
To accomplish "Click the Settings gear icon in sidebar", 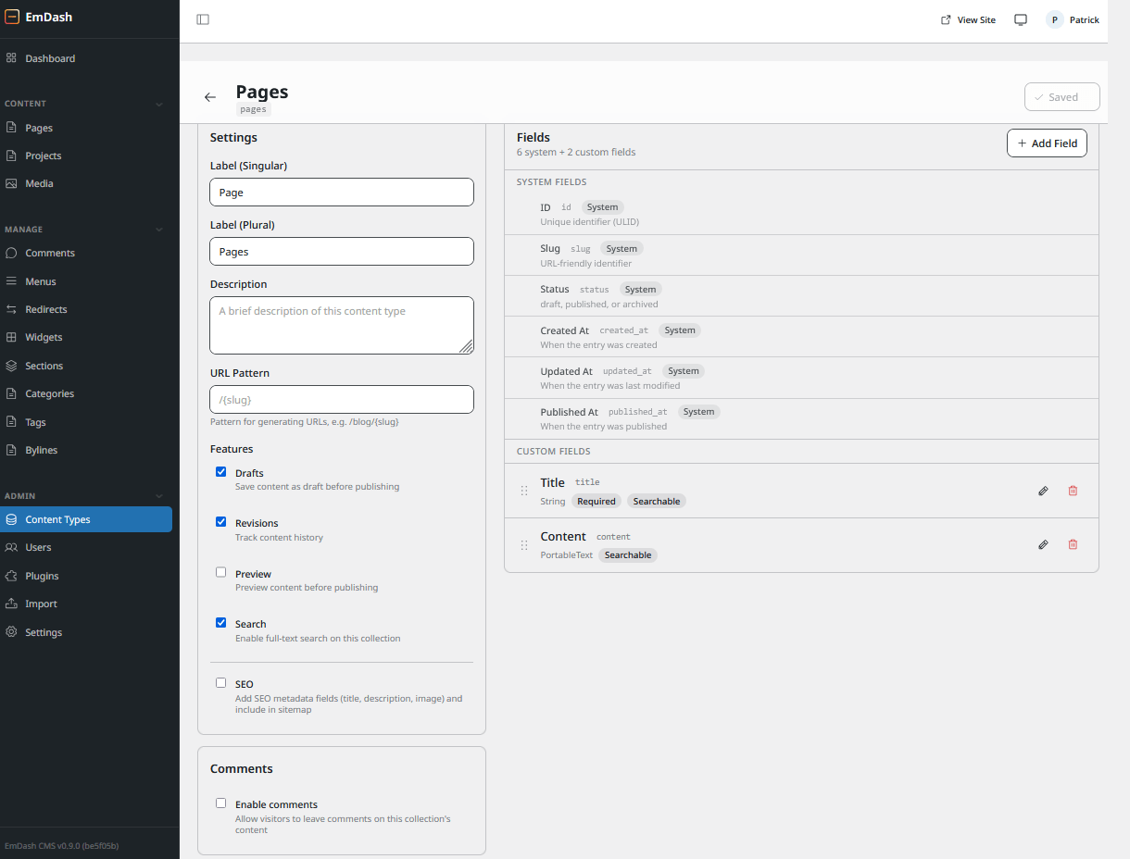I will [x=11, y=632].
